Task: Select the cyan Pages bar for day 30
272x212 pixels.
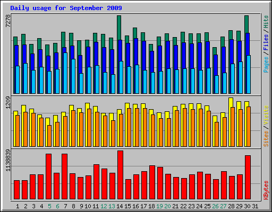Action: click(x=249, y=74)
